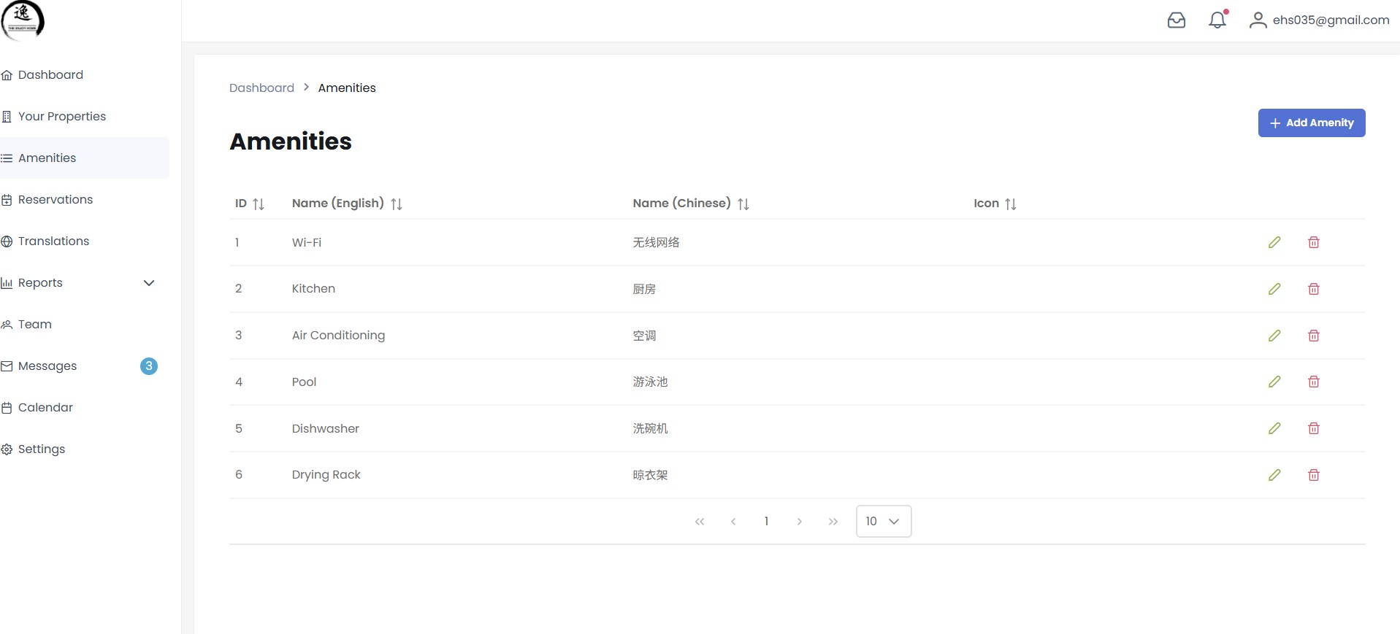Click the company logo in sidebar

coord(23,20)
